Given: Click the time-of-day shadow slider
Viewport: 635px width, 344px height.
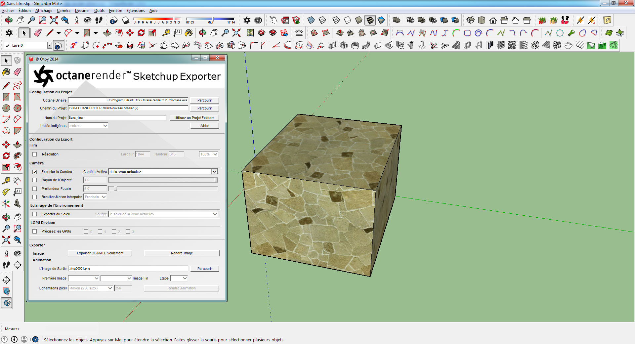Looking at the screenshot, I should point(210,19).
